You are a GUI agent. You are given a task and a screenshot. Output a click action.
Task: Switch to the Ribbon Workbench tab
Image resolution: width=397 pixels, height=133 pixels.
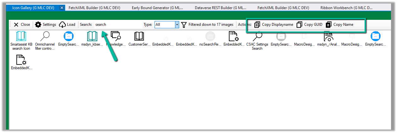(346, 8)
